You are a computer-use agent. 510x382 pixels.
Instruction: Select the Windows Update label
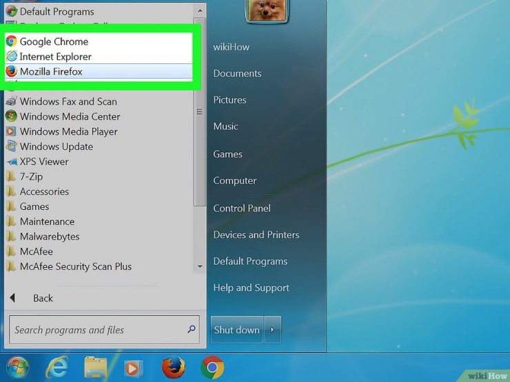coord(57,147)
